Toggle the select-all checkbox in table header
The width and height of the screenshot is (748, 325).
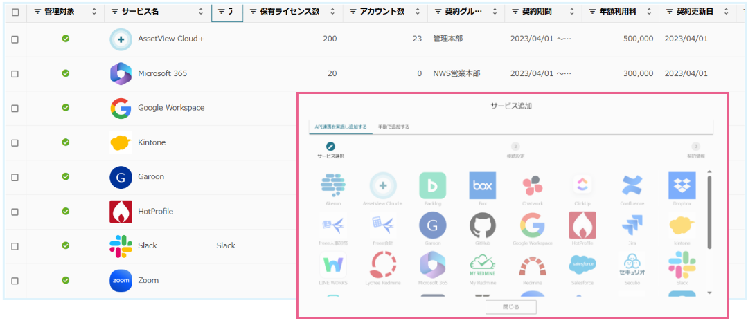click(x=15, y=12)
